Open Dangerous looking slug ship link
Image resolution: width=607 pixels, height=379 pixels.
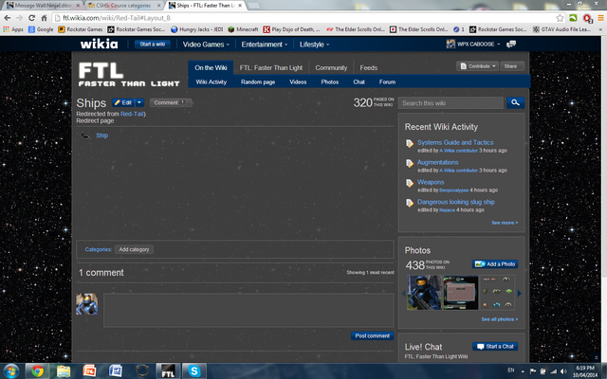click(456, 202)
